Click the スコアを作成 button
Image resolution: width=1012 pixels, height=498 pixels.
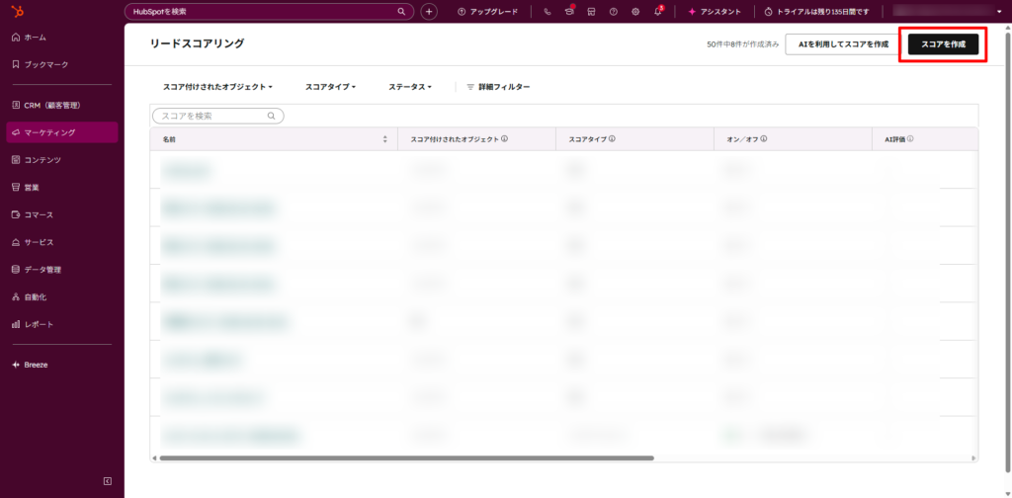click(x=943, y=44)
